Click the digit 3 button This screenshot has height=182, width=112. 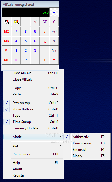[35, 51]
